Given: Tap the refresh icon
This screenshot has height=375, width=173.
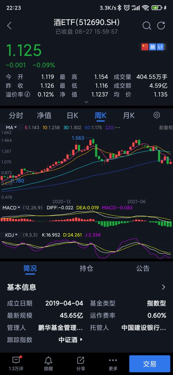Looking at the screenshot, I should pyautogui.click(x=161, y=25).
